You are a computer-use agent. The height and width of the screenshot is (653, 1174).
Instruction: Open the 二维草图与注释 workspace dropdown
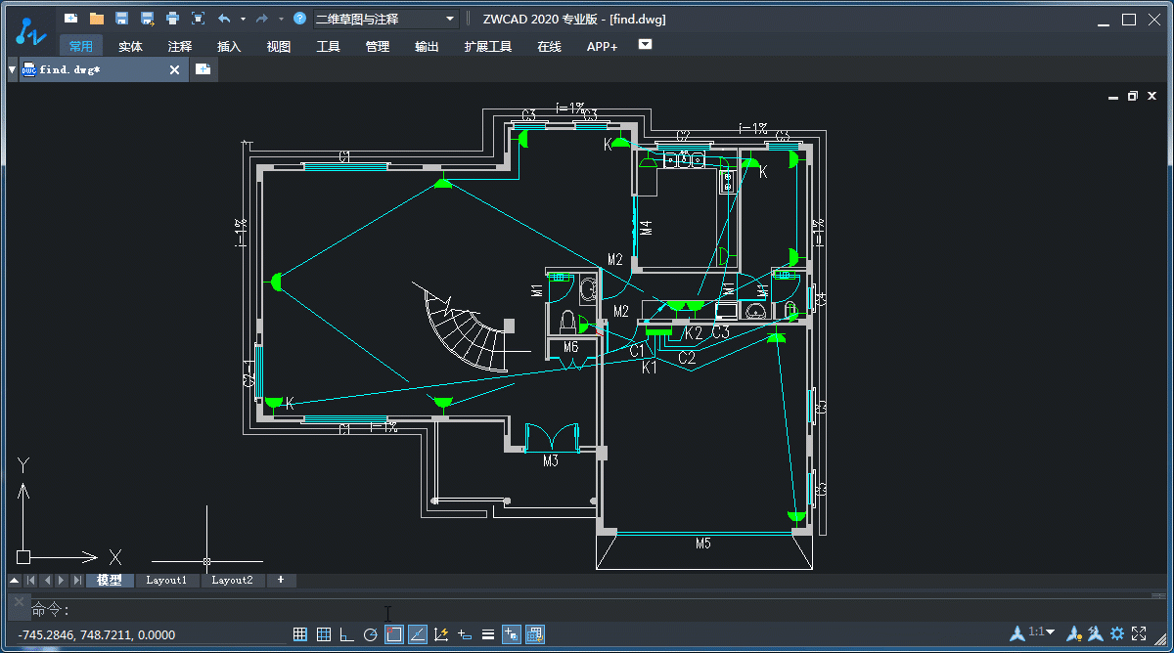385,19
